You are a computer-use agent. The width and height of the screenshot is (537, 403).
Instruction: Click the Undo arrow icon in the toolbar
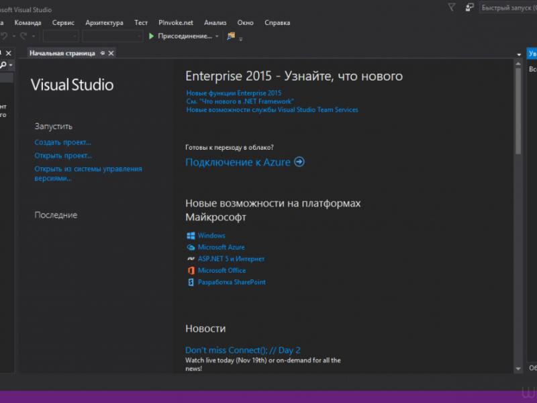click(5, 36)
